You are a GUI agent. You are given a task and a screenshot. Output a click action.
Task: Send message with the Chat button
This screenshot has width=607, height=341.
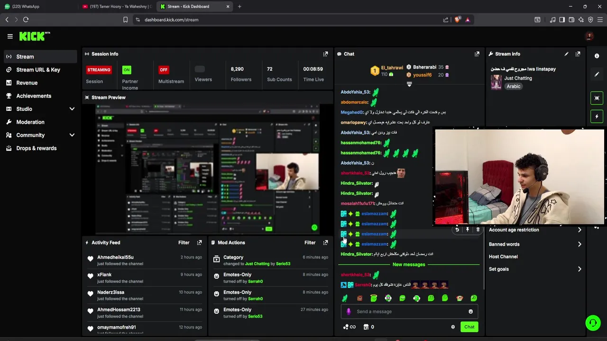click(469, 327)
